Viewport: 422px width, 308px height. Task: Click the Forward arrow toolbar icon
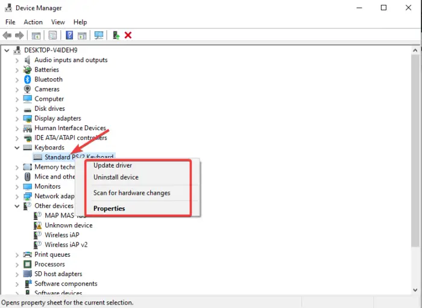(x=19, y=35)
